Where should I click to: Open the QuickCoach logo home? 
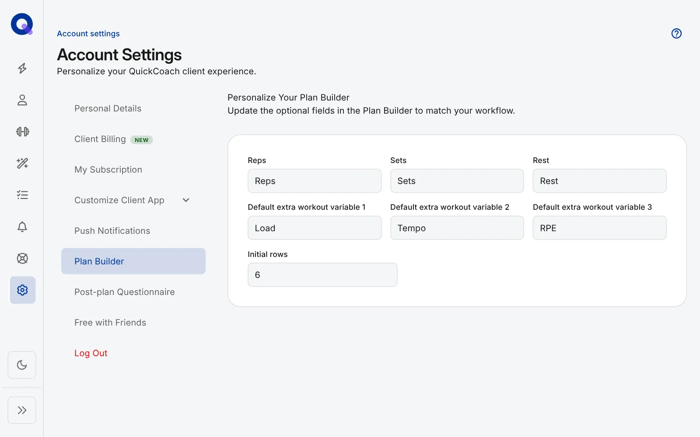[22, 24]
